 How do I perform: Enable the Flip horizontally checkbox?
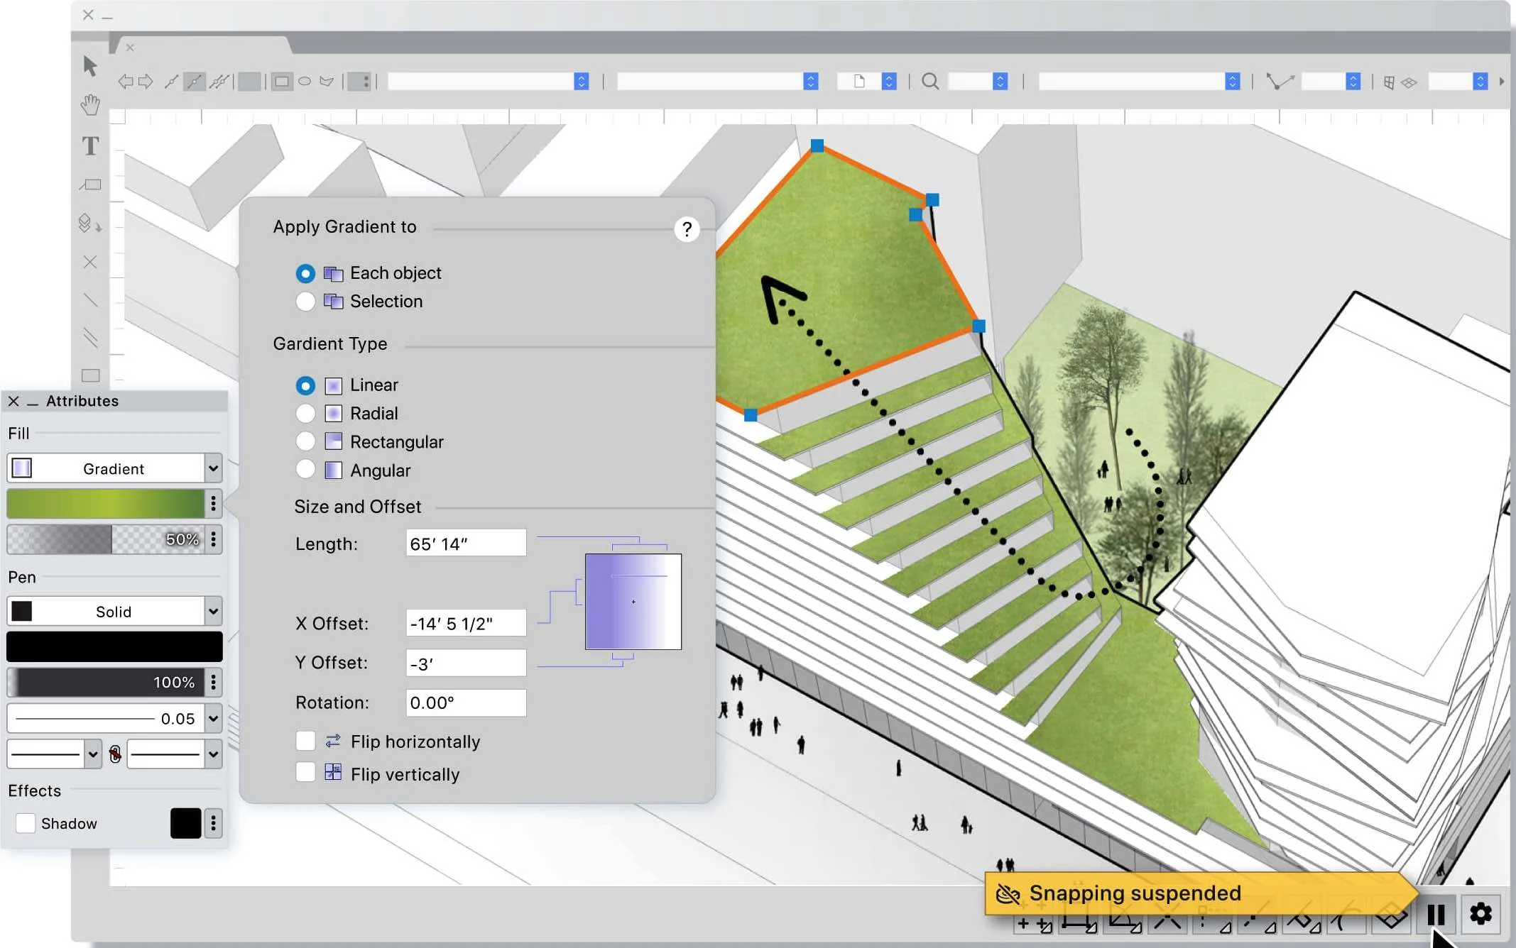(306, 742)
